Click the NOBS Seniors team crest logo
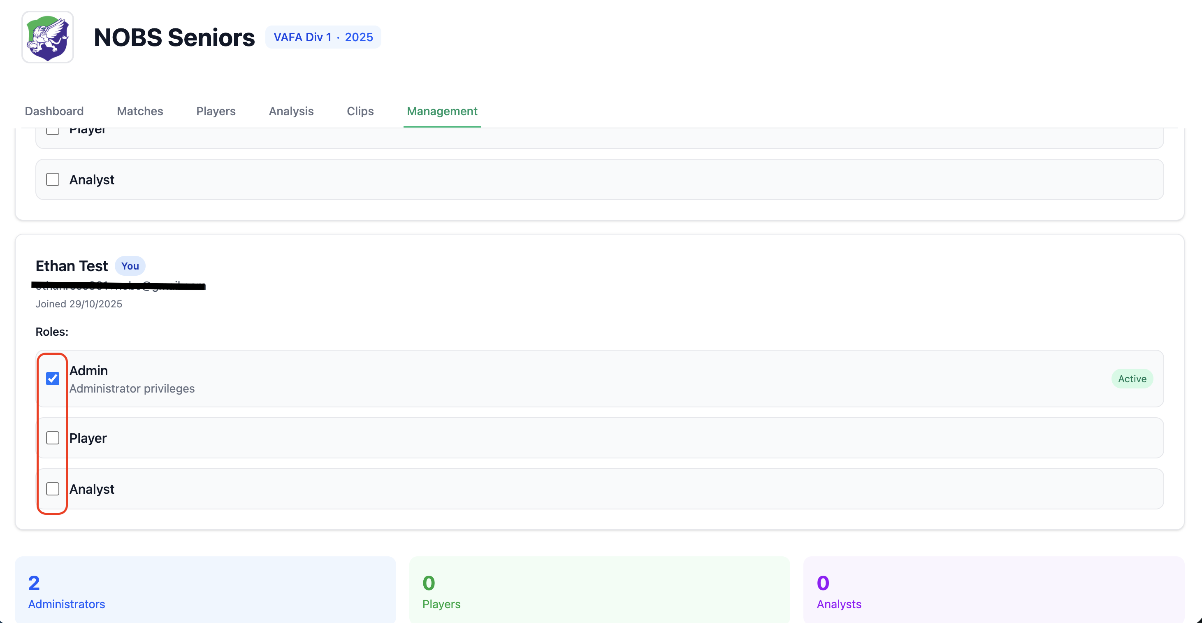Screen dimensions: 1202x623 pos(47,37)
